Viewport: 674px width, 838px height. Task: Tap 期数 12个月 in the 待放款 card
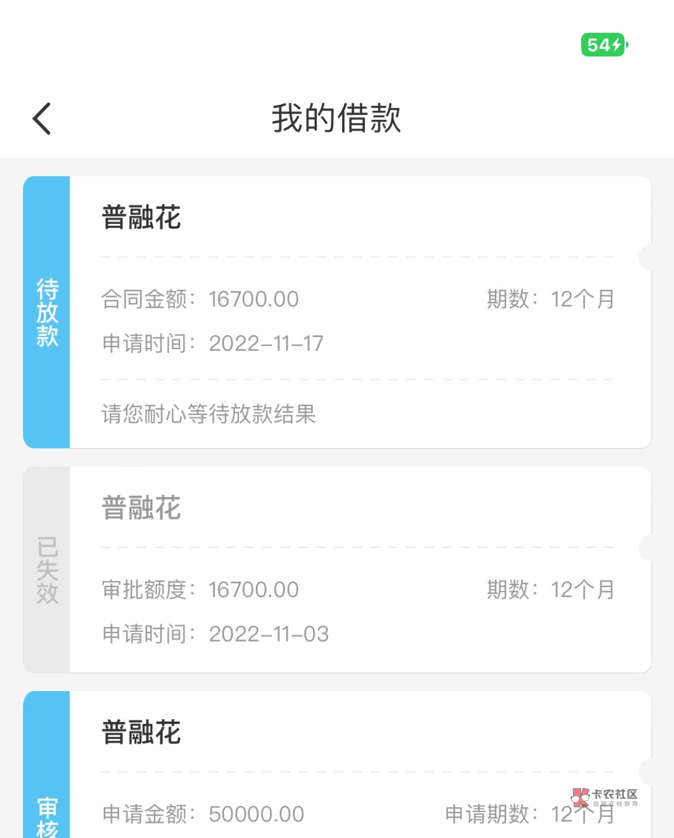click(550, 299)
